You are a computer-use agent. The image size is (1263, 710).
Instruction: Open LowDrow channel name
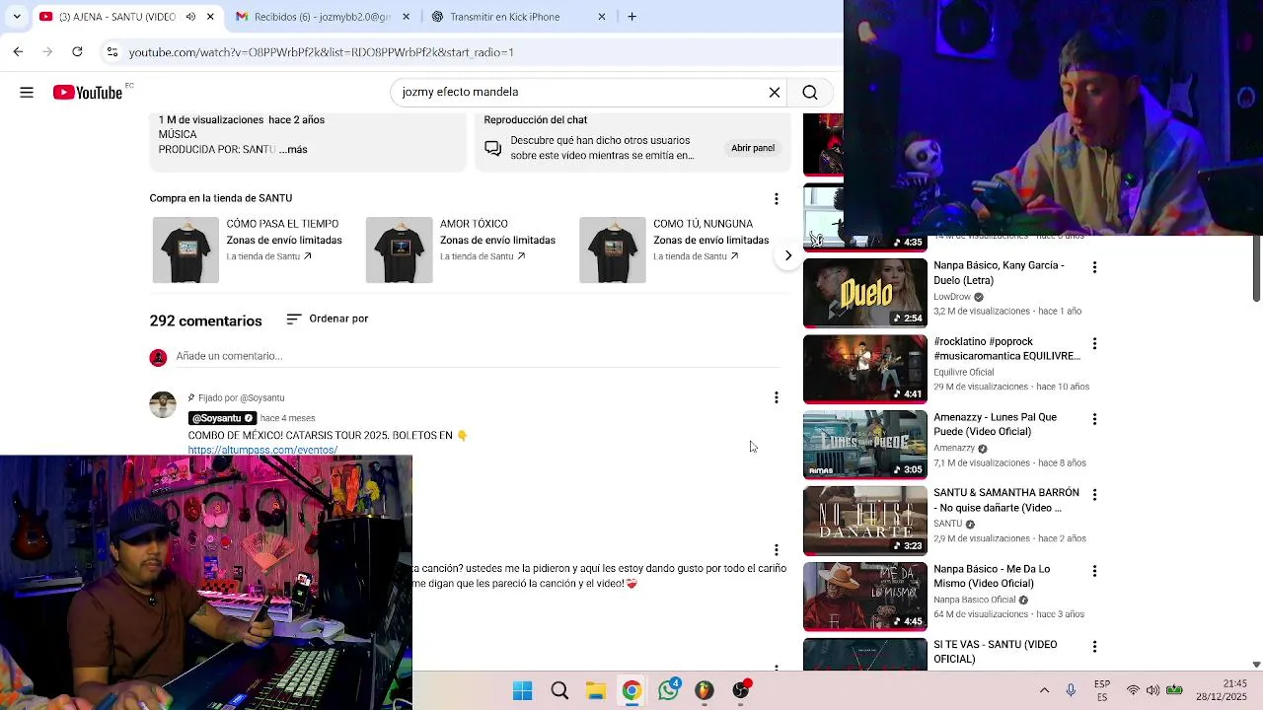tap(952, 297)
